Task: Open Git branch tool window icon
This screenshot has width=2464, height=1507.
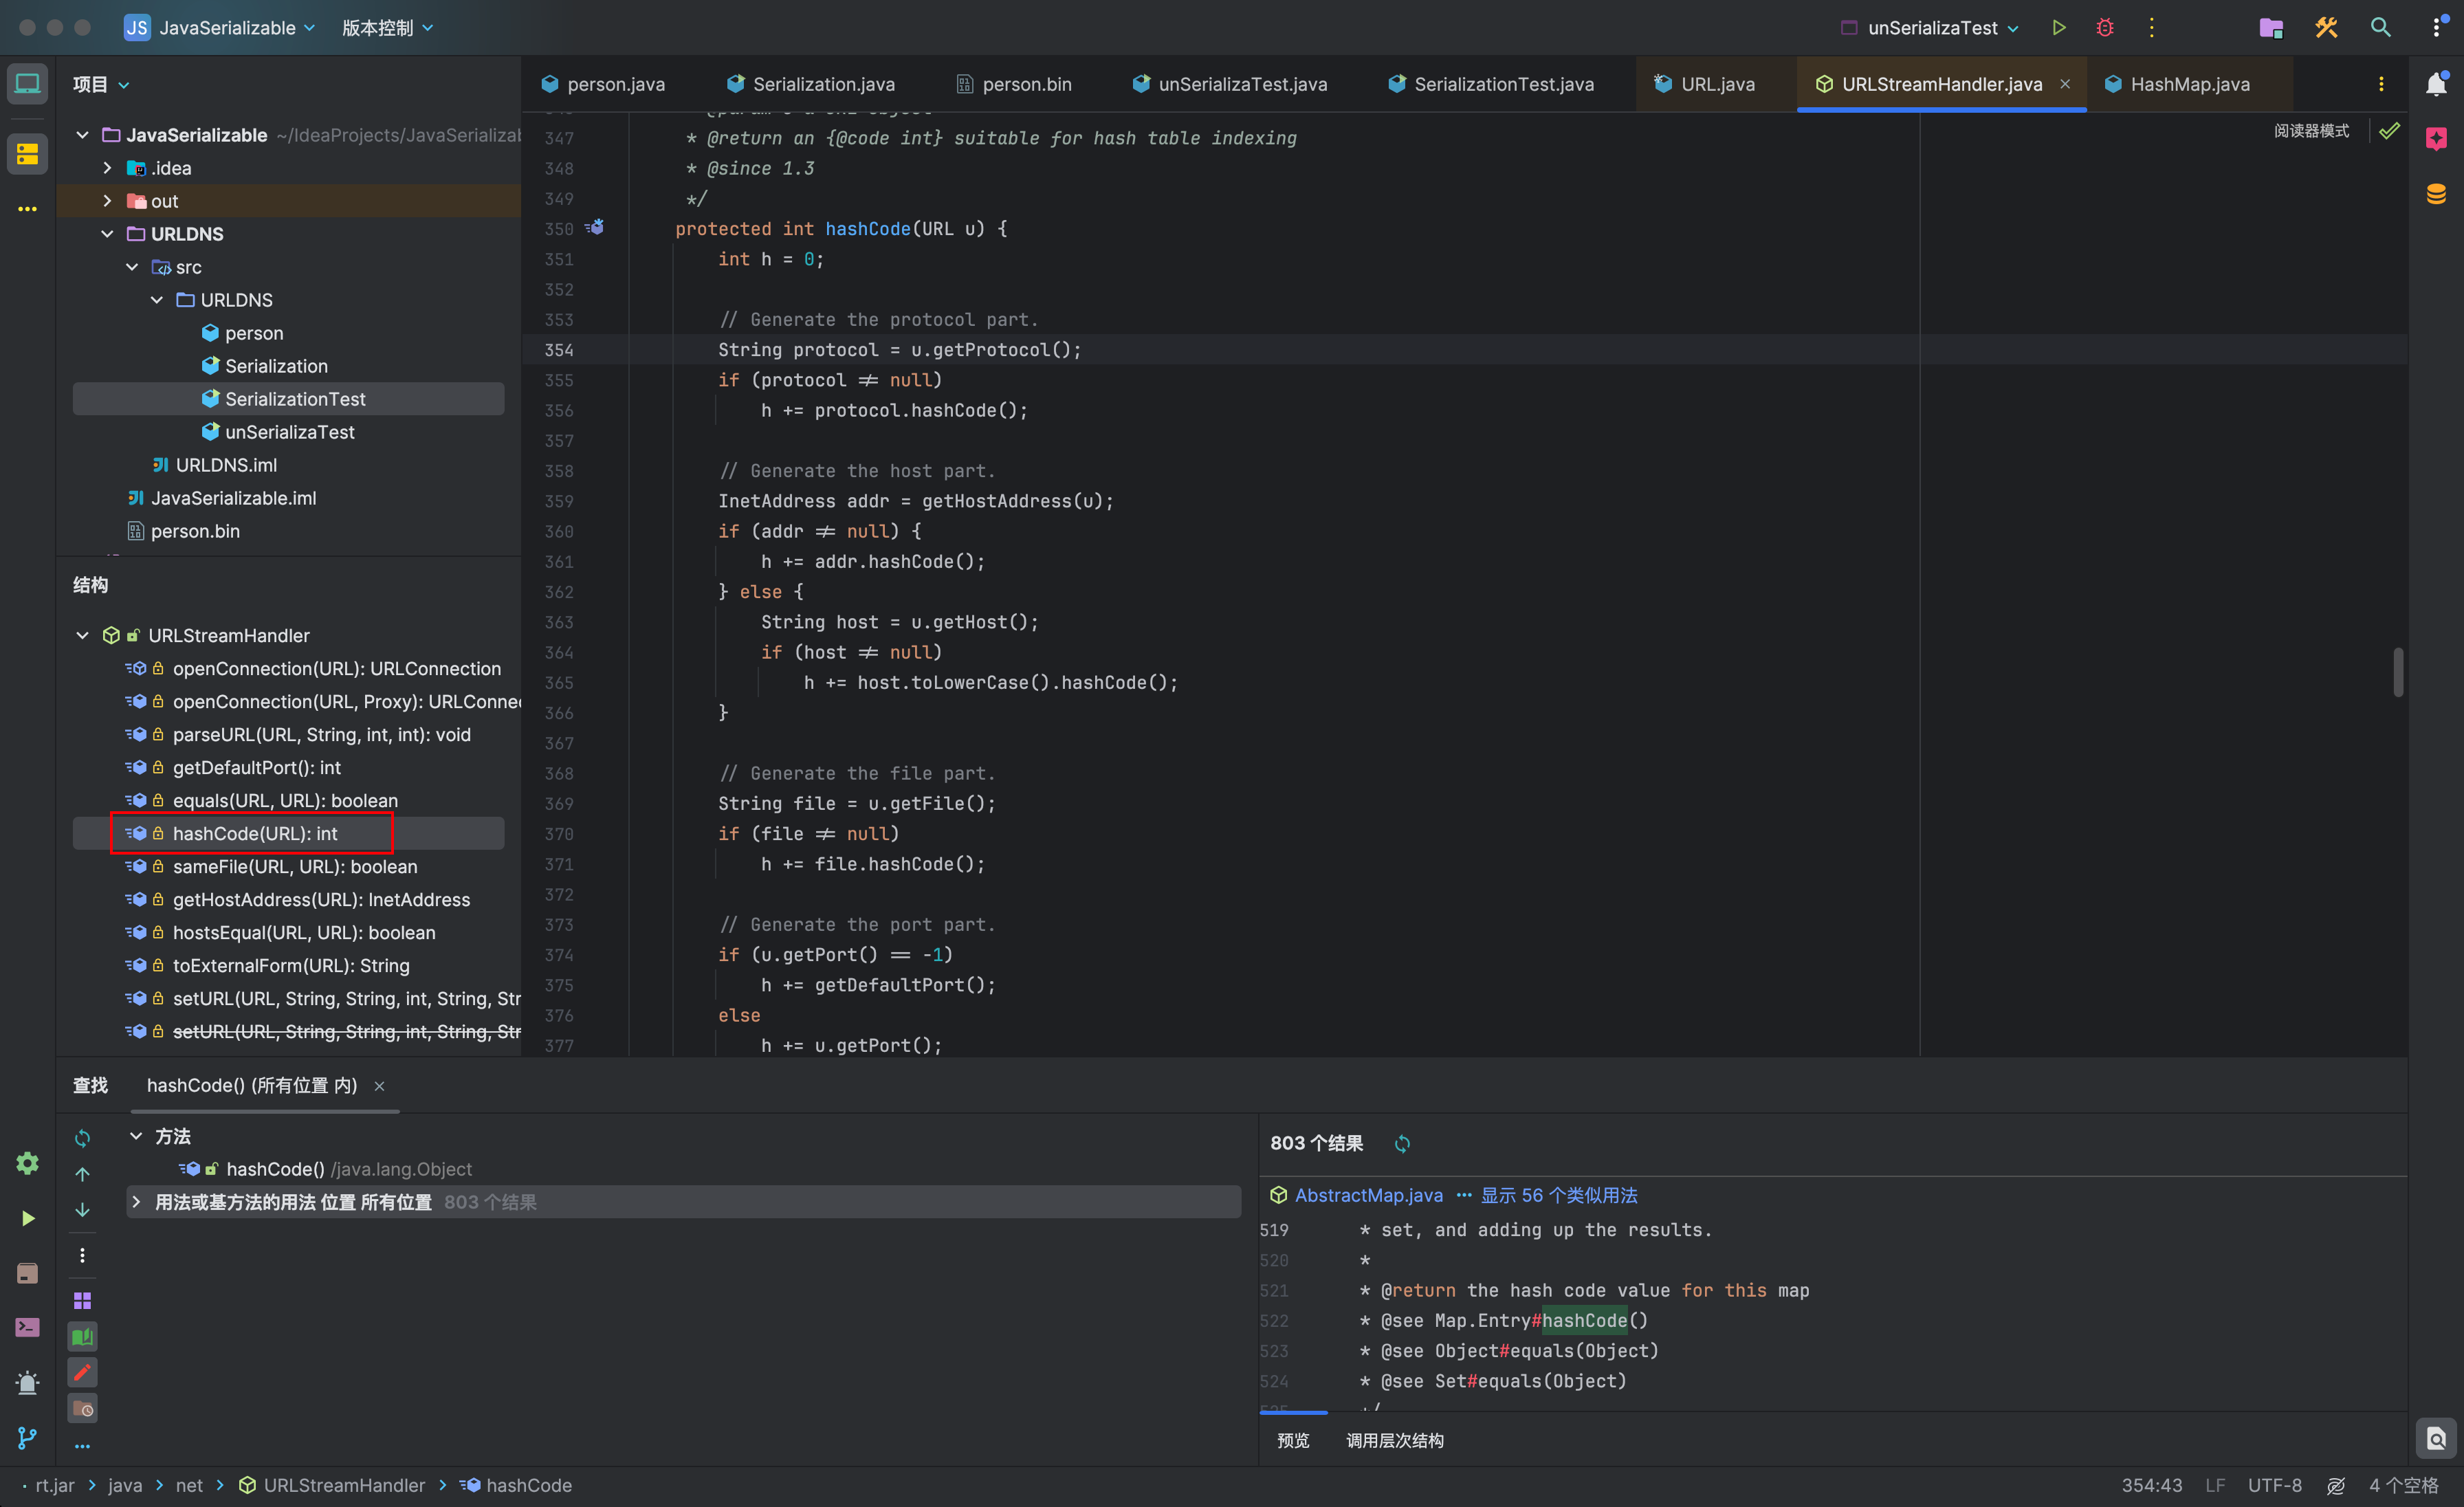Action: click(27, 1437)
